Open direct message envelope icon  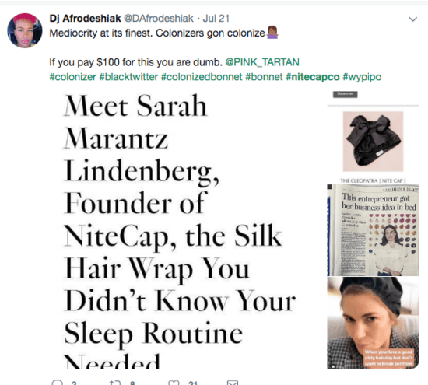coord(233,383)
